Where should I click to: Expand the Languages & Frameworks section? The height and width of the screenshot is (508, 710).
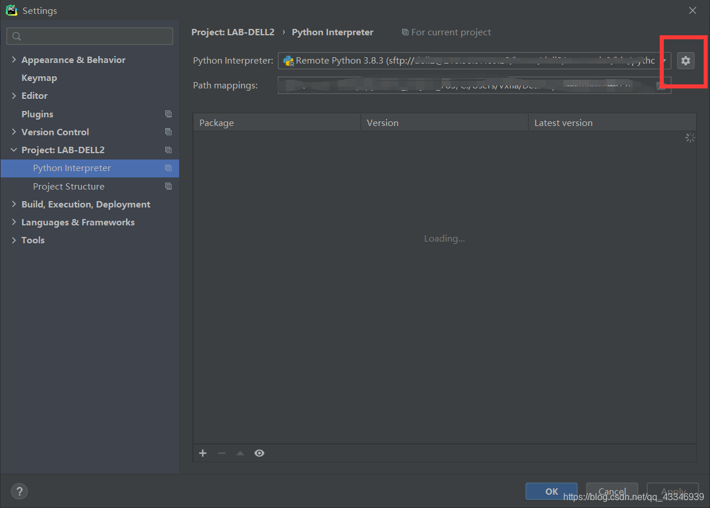click(x=14, y=222)
